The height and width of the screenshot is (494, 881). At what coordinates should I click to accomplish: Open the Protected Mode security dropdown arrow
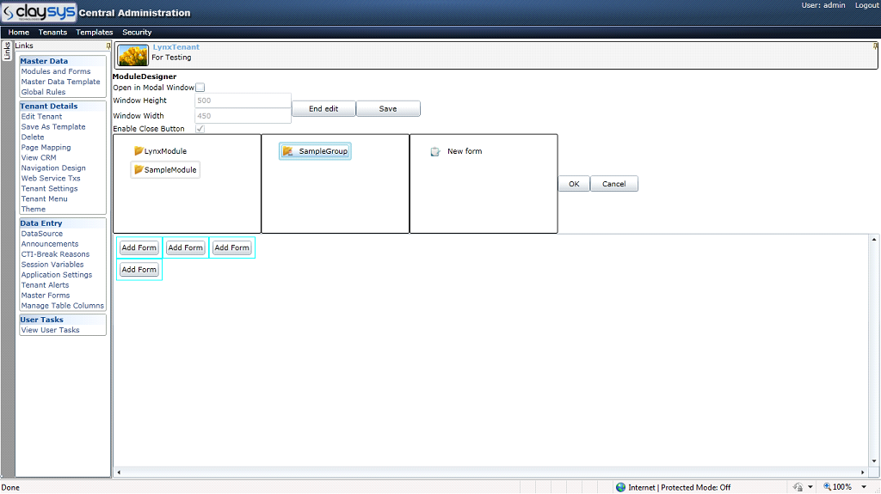810,487
